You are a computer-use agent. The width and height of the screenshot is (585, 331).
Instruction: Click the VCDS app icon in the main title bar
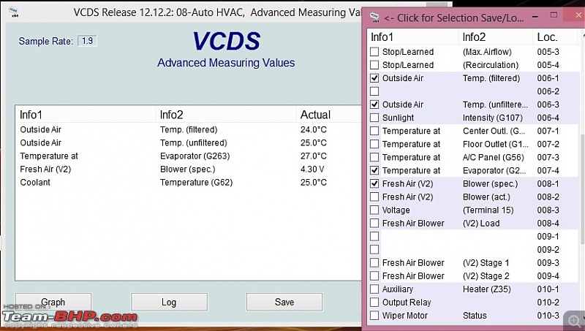click(x=14, y=12)
